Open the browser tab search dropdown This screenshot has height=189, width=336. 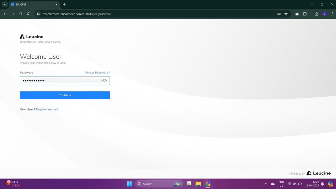click(x=4, y=4)
